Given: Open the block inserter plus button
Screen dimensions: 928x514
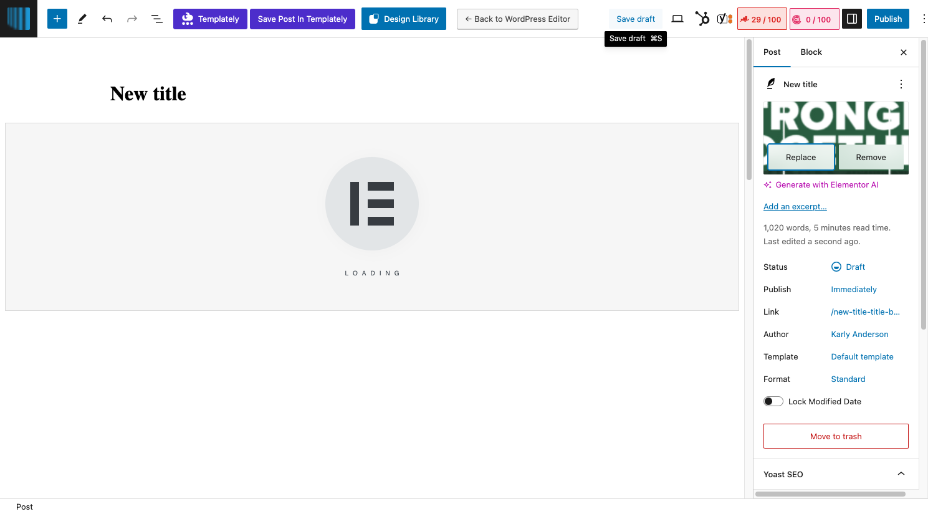Looking at the screenshot, I should 57,19.
